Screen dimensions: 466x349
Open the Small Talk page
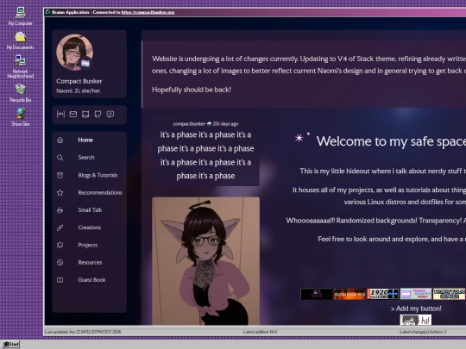pos(90,209)
